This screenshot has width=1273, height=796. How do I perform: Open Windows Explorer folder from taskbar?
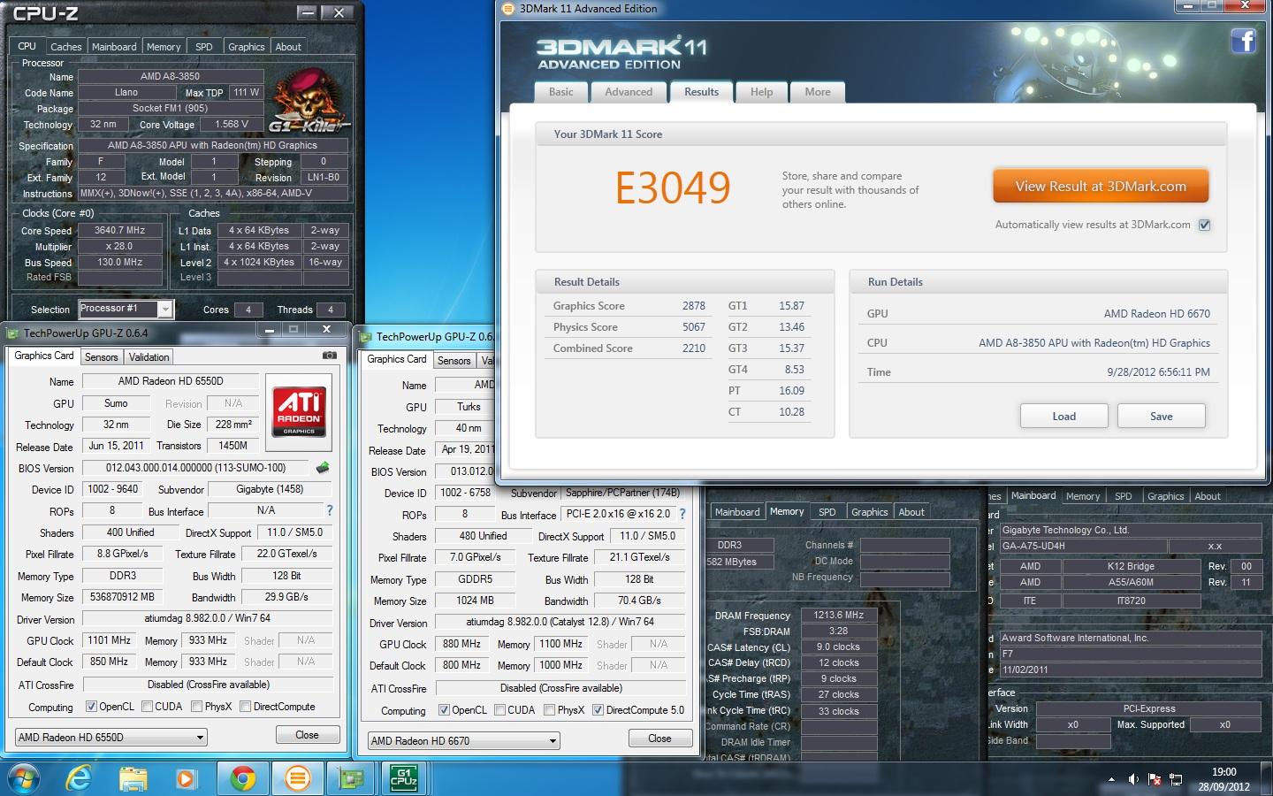click(x=133, y=778)
